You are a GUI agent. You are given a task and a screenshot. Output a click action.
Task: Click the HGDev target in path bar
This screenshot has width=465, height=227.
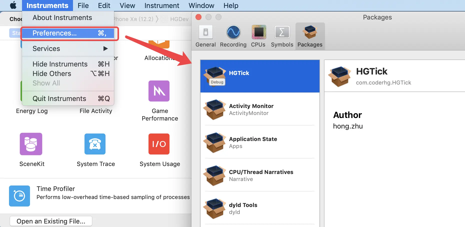(179, 19)
